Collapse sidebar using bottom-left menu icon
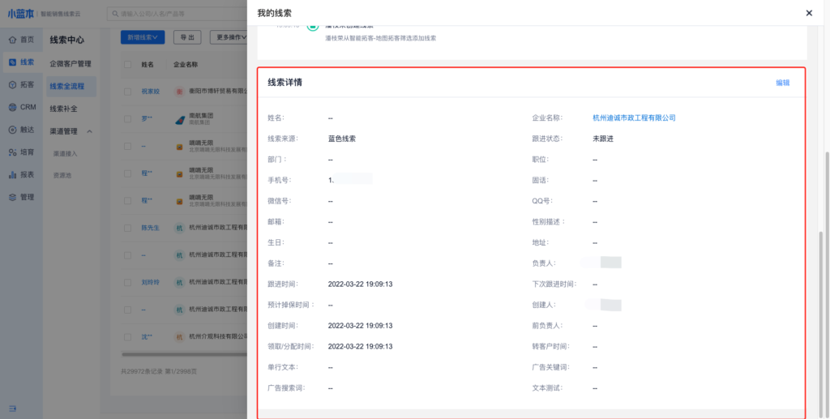This screenshot has height=419, width=830. point(12,408)
